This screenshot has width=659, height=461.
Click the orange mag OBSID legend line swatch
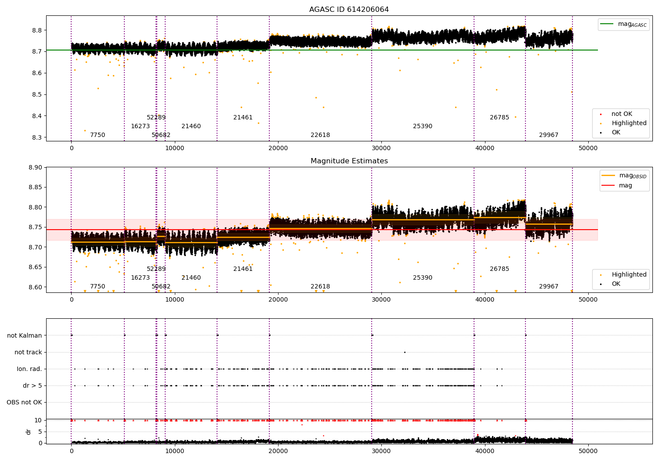(x=608, y=176)
